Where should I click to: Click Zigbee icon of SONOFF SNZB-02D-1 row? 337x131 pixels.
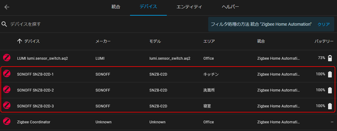[7, 74]
